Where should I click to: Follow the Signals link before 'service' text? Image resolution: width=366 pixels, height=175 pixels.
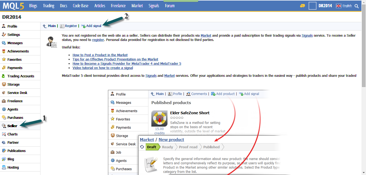[x=307, y=35]
